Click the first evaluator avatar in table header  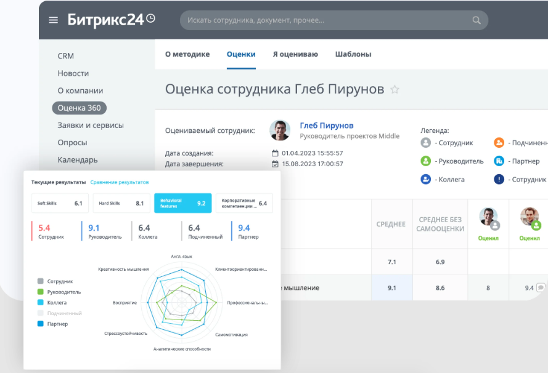click(x=489, y=218)
